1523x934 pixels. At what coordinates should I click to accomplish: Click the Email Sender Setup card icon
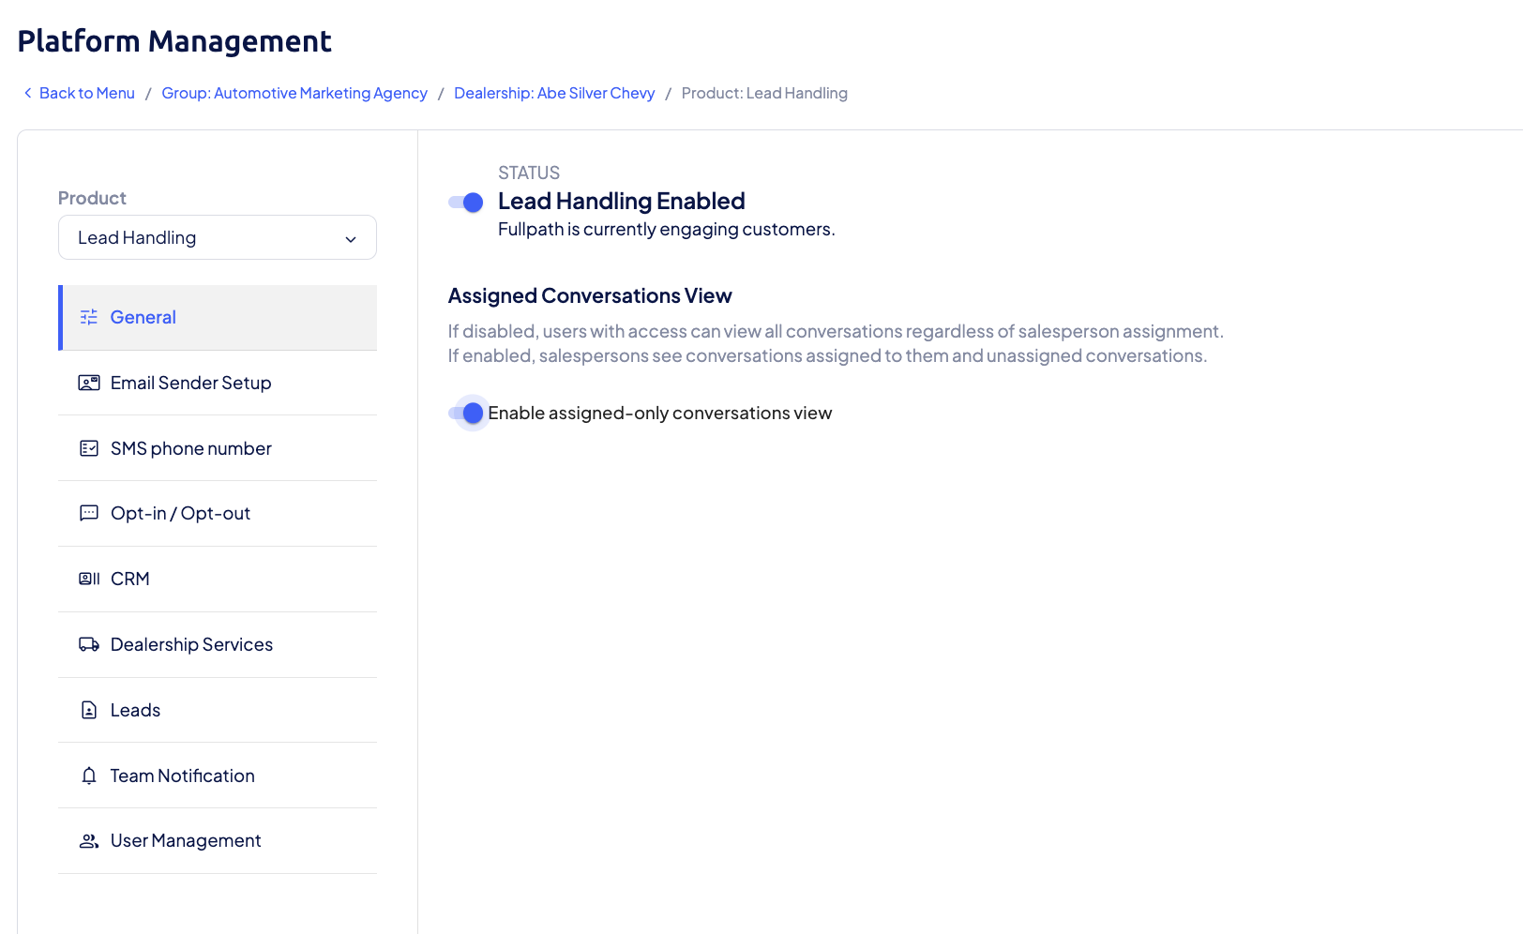point(89,383)
